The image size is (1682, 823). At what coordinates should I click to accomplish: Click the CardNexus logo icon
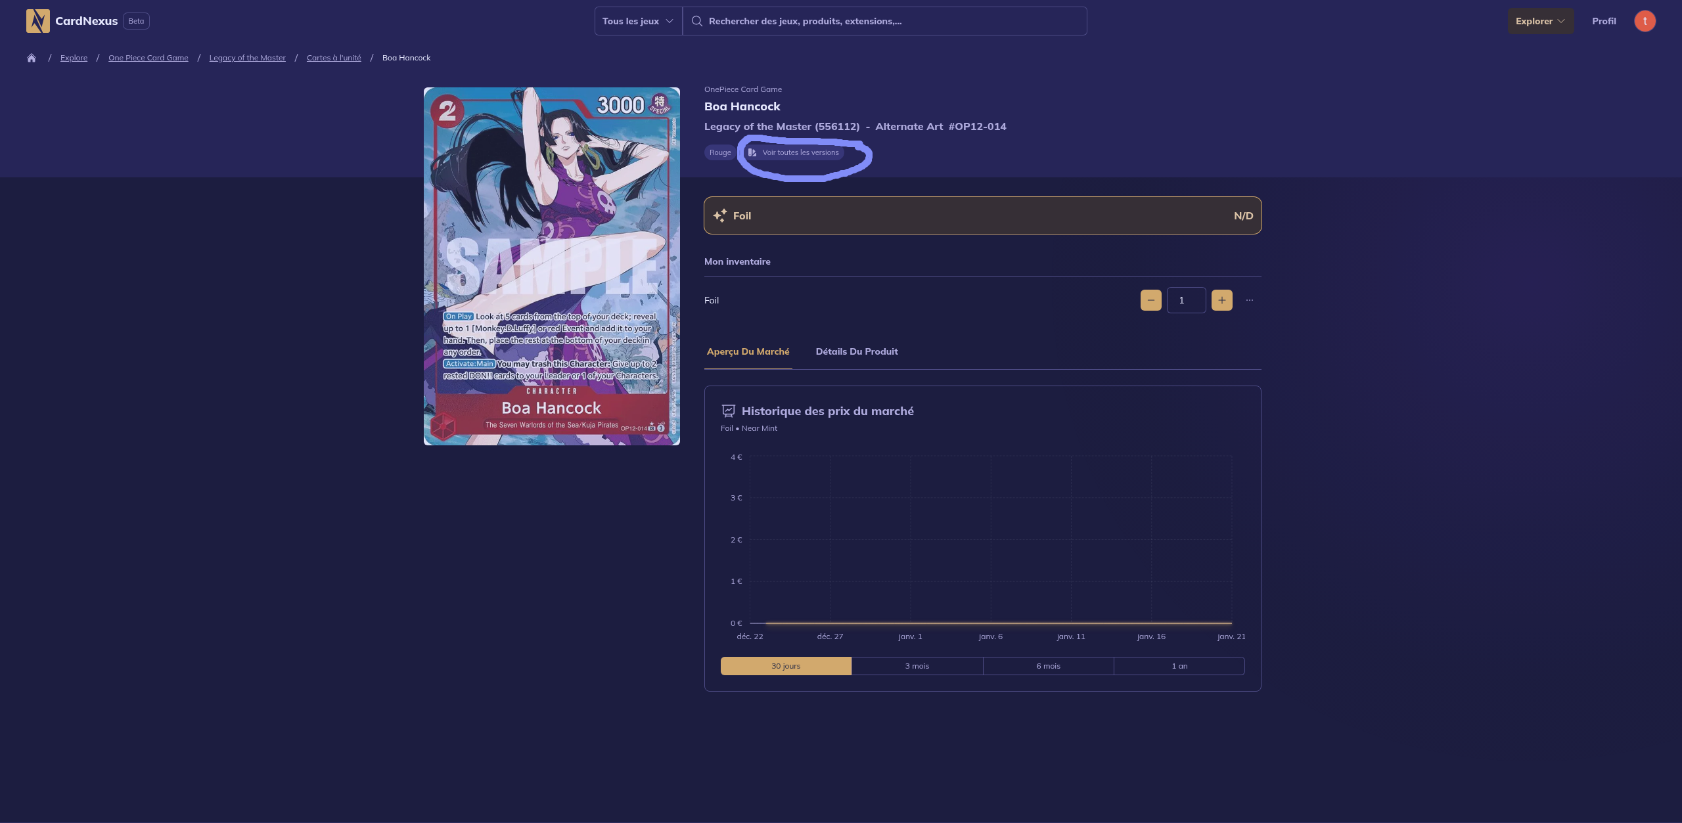pos(37,21)
